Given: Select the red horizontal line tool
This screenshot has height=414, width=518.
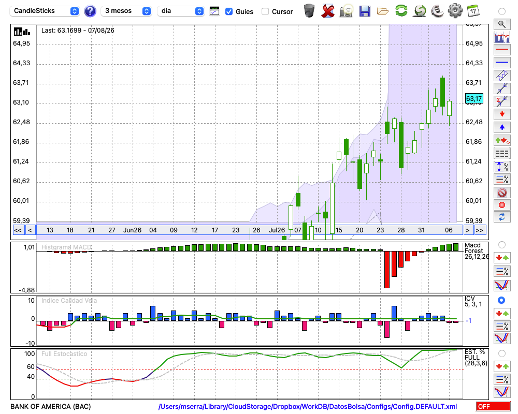Looking at the screenshot, I should 502,50.
